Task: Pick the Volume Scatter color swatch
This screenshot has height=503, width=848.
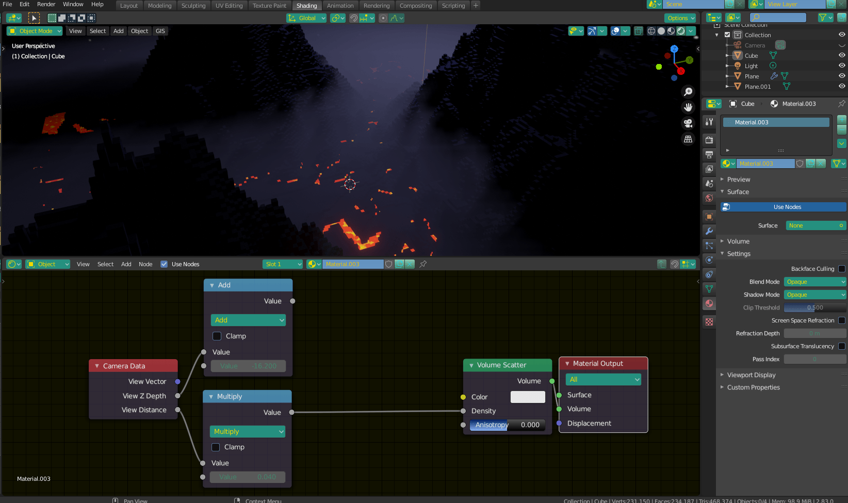Action: (527, 397)
